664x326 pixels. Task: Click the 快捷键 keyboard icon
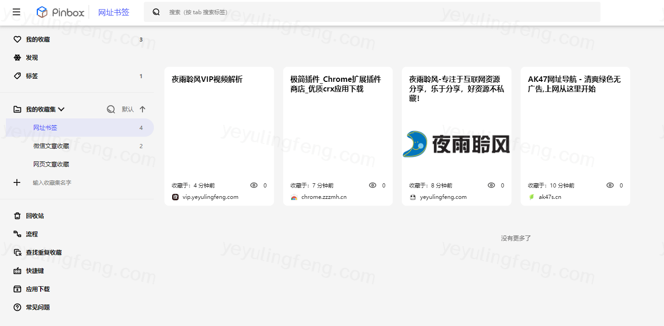(17, 271)
